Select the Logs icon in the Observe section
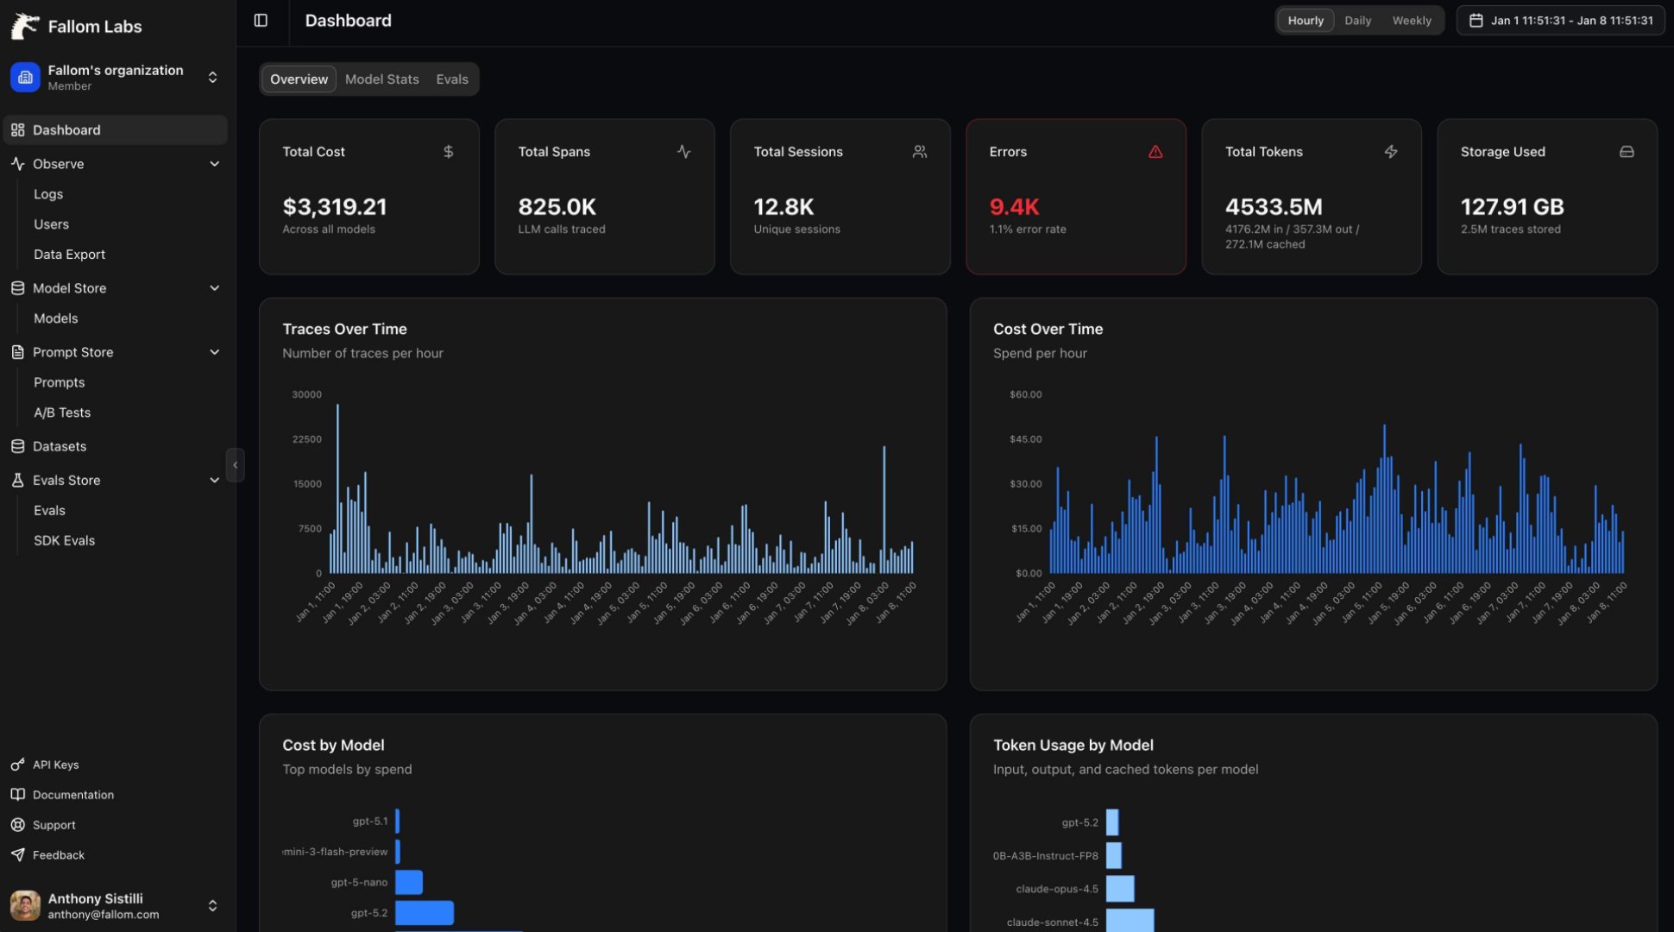Viewport: 1674px width, 932px height. [x=48, y=194]
